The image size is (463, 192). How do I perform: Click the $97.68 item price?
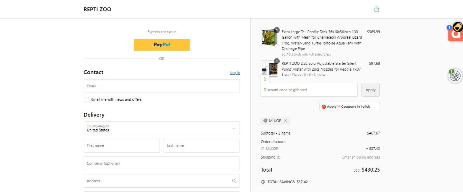click(x=374, y=64)
